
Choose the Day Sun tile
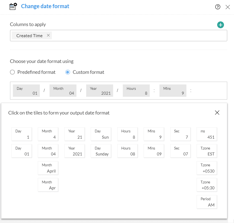tap(101, 134)
